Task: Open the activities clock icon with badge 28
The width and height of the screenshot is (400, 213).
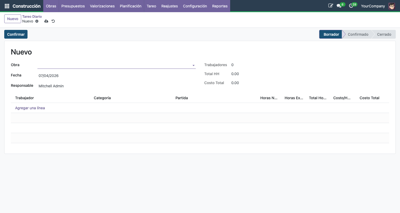Action: (x=351, y=6)
